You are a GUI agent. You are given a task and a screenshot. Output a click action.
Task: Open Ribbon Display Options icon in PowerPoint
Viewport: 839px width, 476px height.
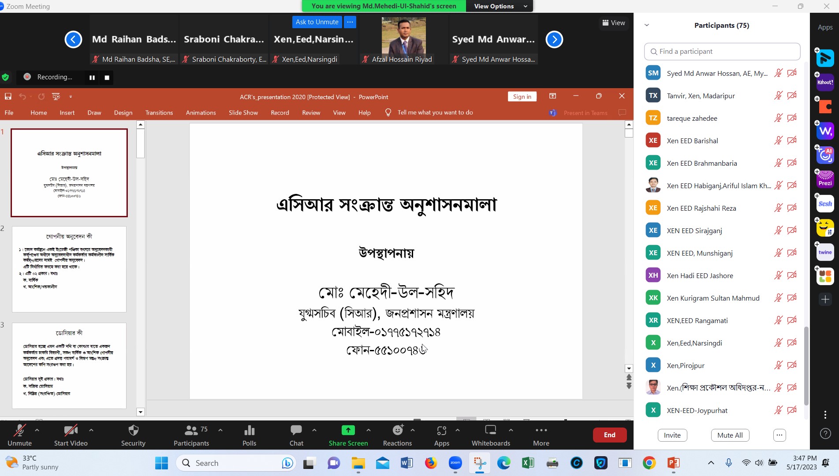[552, 96]
